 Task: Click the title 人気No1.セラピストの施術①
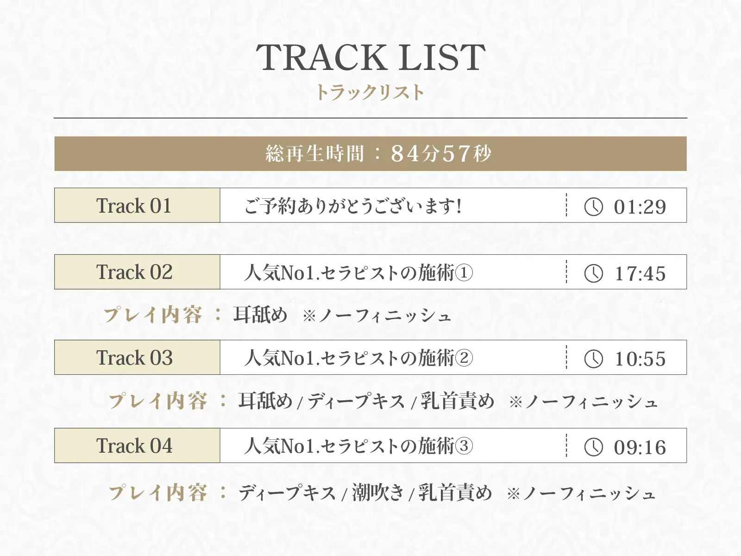[x=358, y=272]
